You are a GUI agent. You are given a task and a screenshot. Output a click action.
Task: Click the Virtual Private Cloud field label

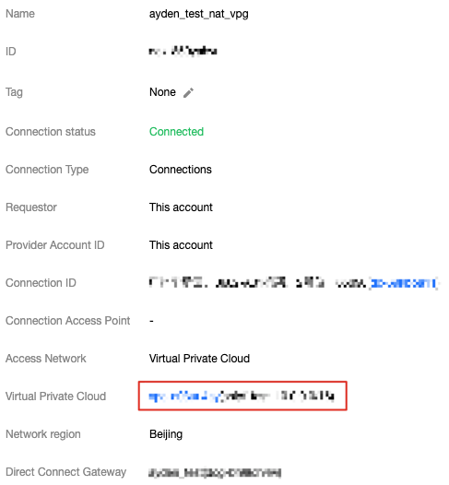tap(55, 396)
